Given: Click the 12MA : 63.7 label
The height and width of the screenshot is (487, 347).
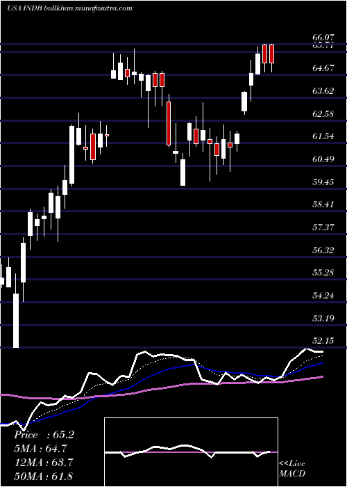Looking at the screenshot, I should coord(44,463).
